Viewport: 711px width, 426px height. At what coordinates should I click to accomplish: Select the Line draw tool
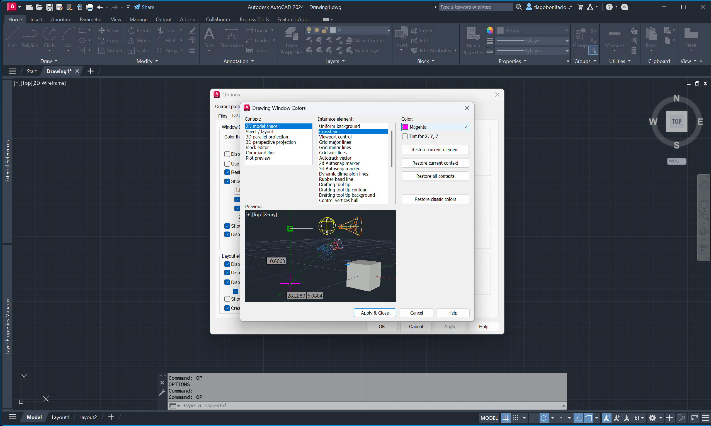12,37
